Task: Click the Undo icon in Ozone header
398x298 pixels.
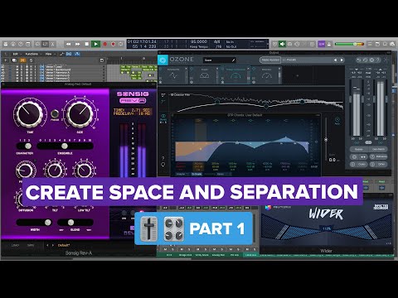Action: [358, 60]
